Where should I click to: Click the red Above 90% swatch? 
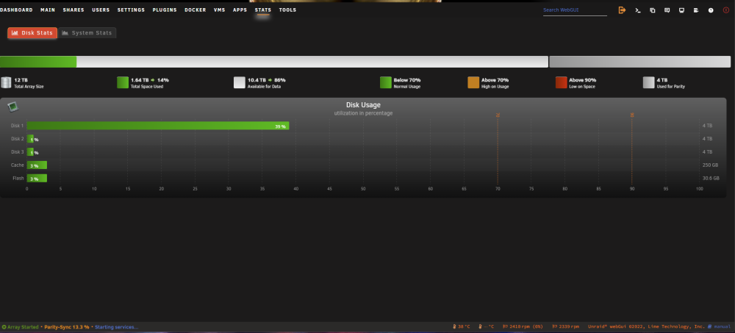tap(561, 82)
